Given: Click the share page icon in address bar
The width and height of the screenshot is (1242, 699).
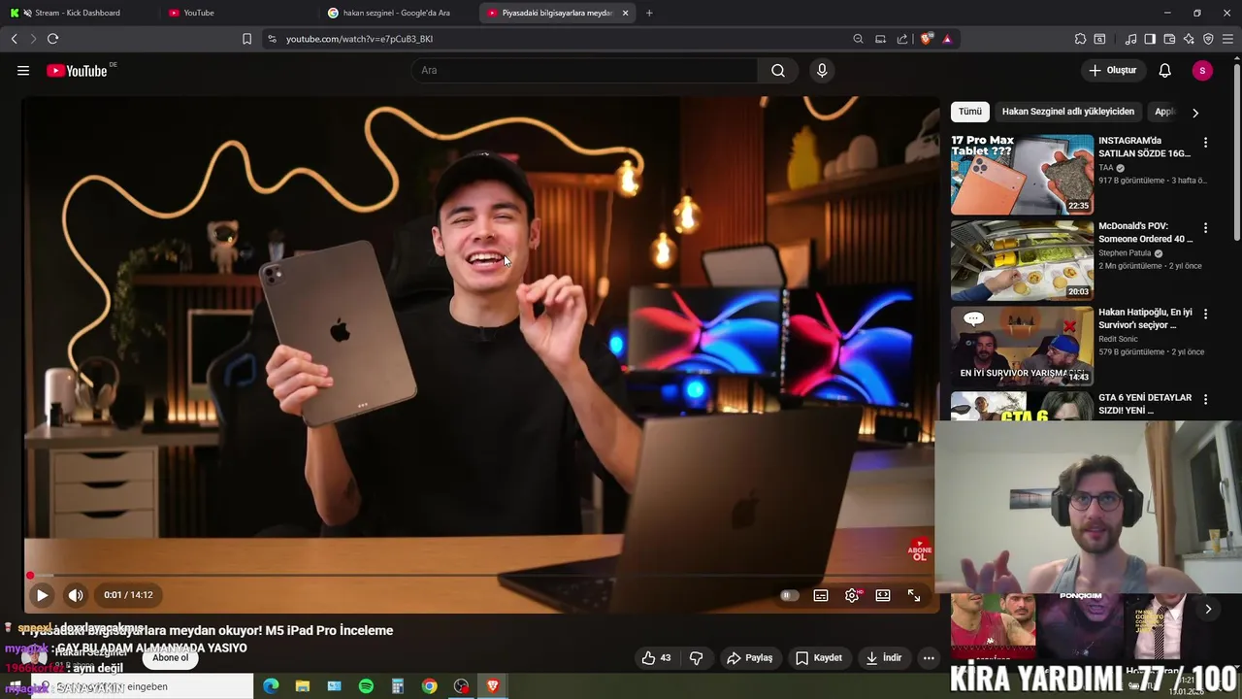Looking at the screenshot, I should 902,39.
